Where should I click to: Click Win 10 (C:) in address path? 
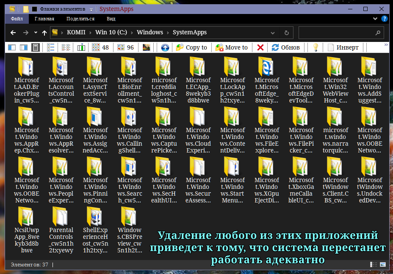tap(111, 32)
